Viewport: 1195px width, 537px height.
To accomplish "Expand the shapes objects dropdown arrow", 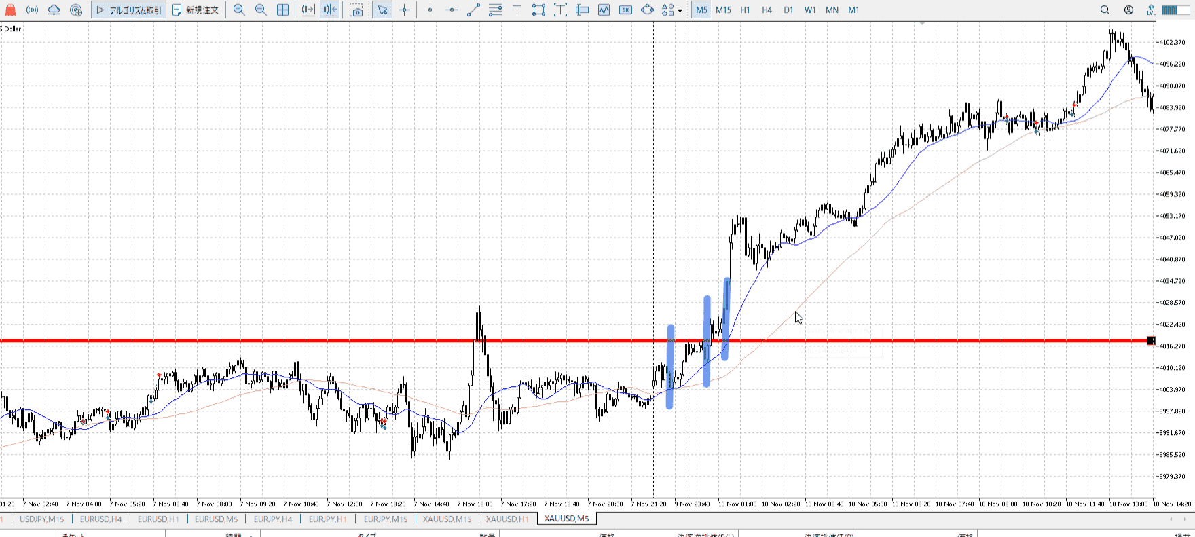I will tap(680, 11).
